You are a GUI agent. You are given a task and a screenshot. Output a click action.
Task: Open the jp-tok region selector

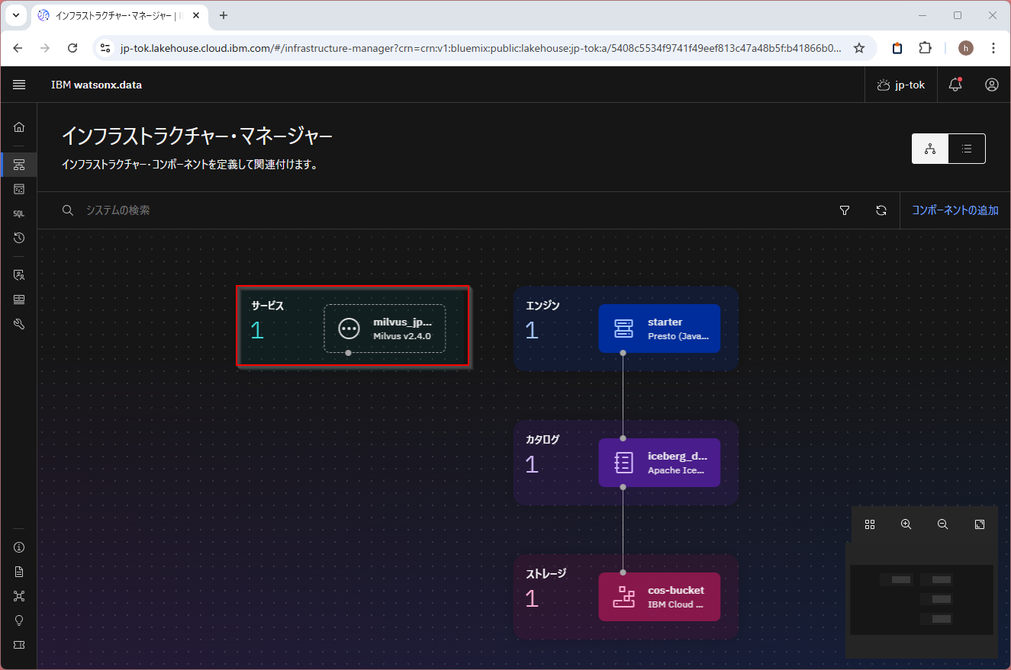coord(901,85)
